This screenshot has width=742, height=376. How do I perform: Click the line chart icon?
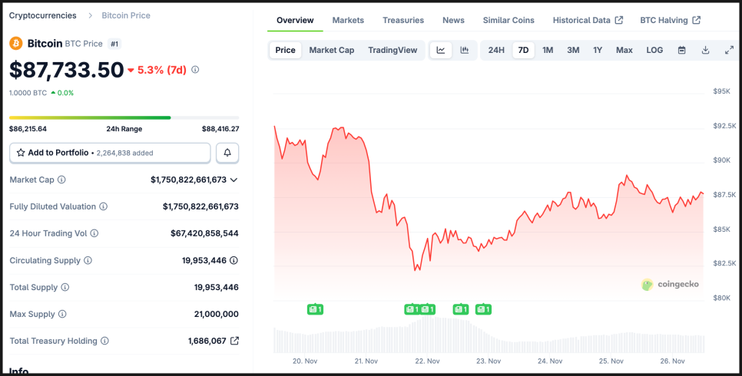[441, 51]
